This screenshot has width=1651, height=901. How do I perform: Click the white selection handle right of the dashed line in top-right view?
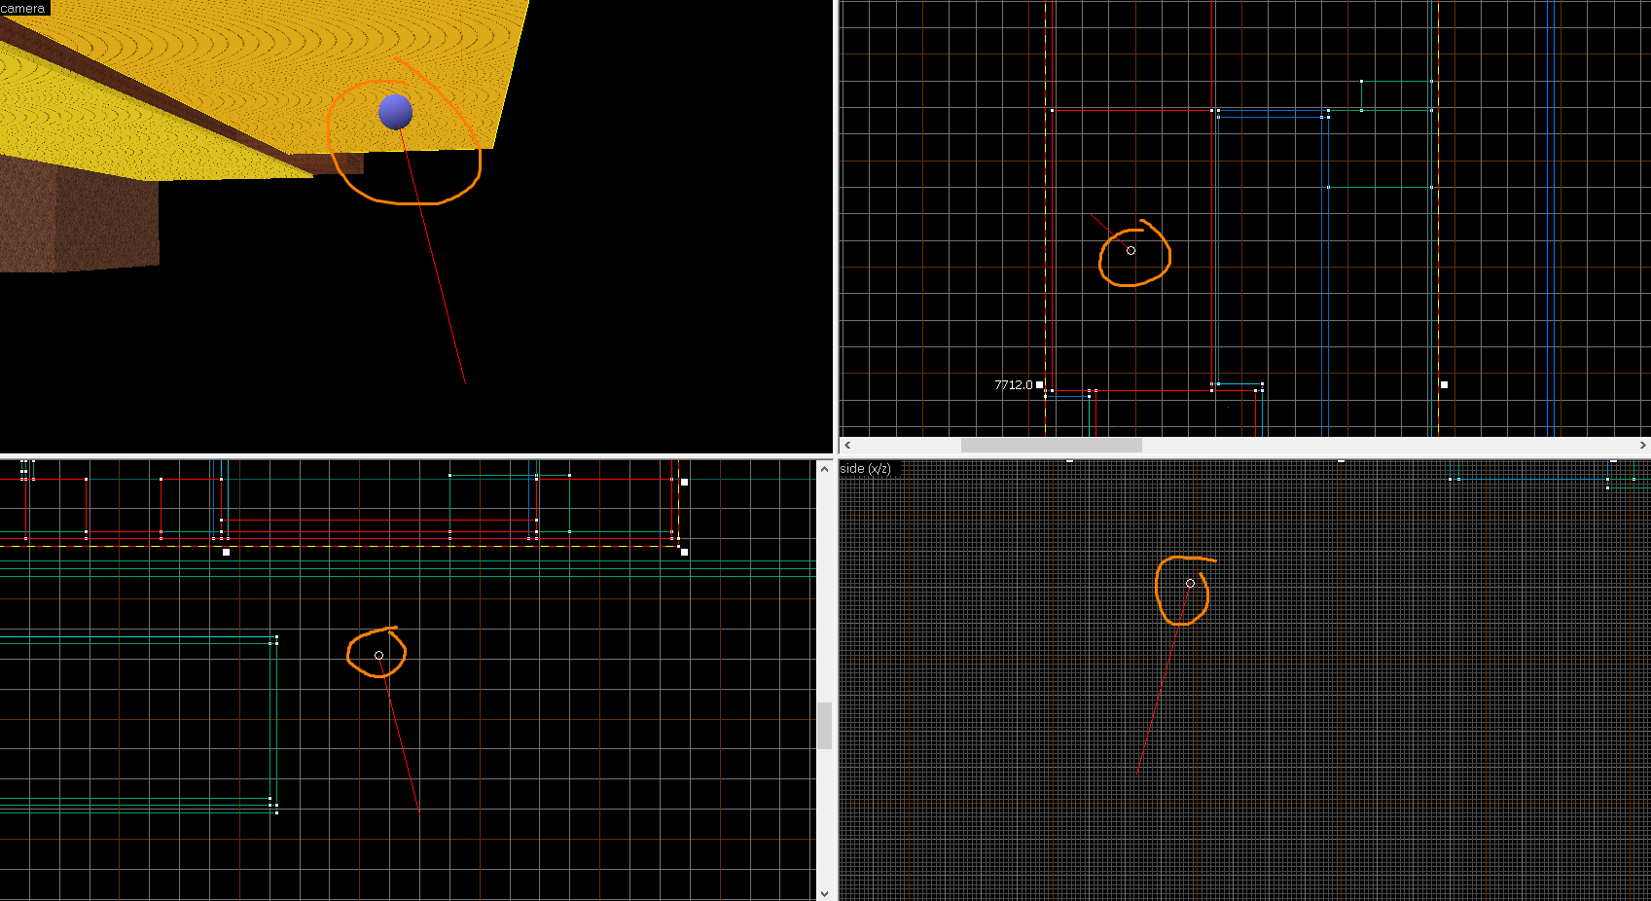tap(1444, 385)
